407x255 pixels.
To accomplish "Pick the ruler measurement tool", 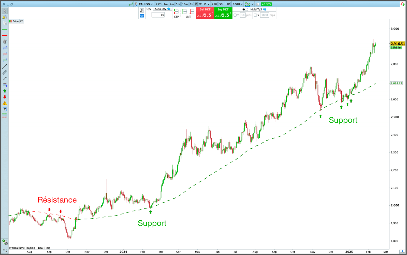I will tap(5, 73).
